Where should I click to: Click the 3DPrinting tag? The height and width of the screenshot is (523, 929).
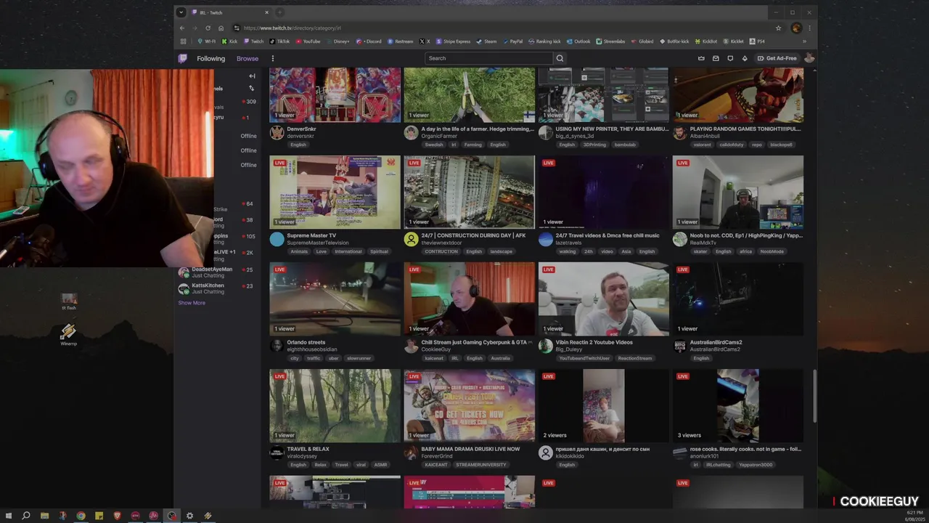[594, 145]
